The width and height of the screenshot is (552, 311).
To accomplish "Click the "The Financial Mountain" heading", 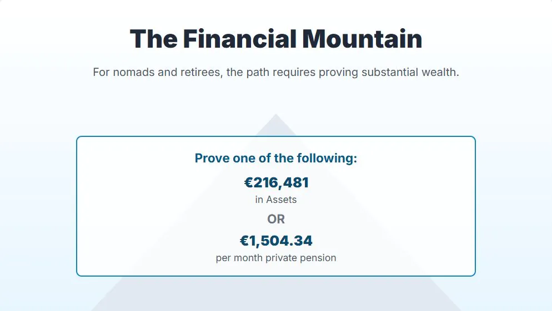I will pyautogui.click(x=276, y=39).
